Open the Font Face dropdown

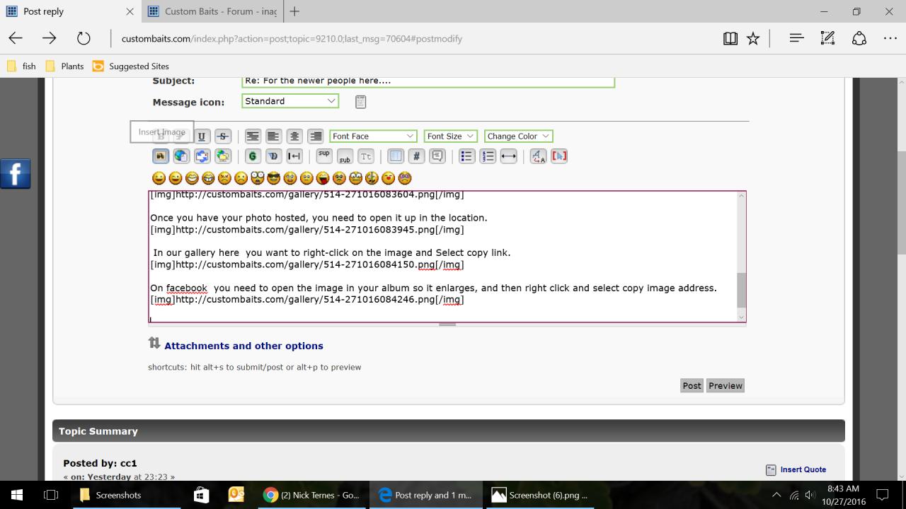(x=372, y=136)
